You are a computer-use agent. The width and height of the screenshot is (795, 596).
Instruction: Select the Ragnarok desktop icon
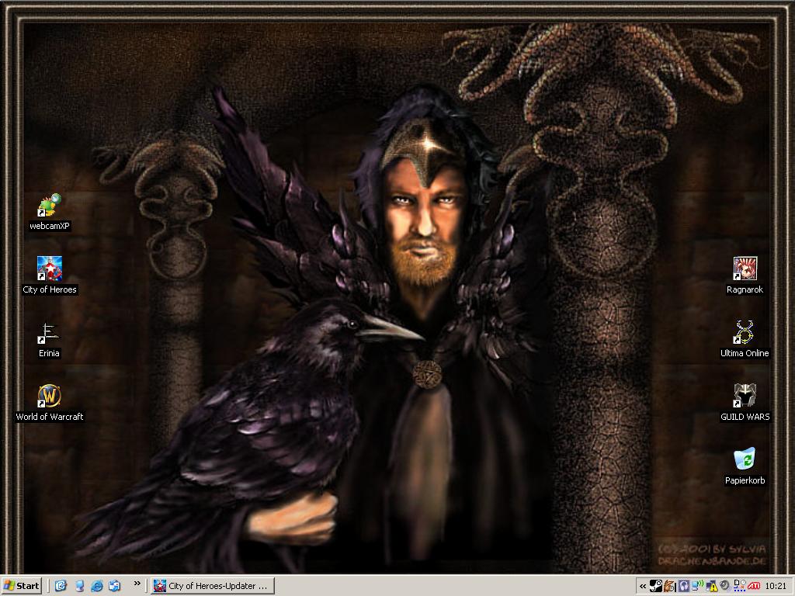745,269
